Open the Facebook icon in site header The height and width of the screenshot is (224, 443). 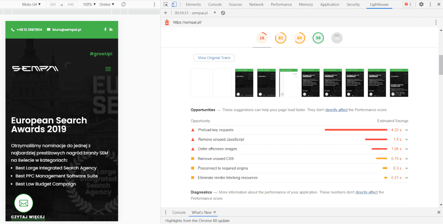click(x=105, y=29)
